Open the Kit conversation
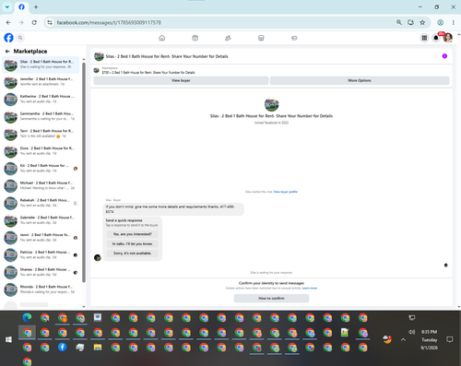 coord(41,168)
